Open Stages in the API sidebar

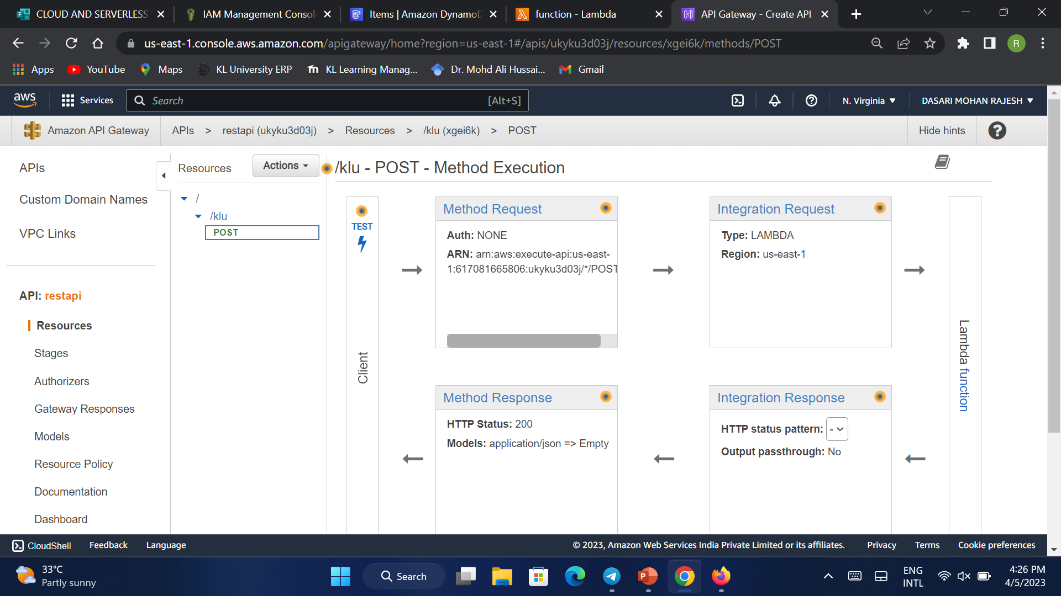pos(51,353)
